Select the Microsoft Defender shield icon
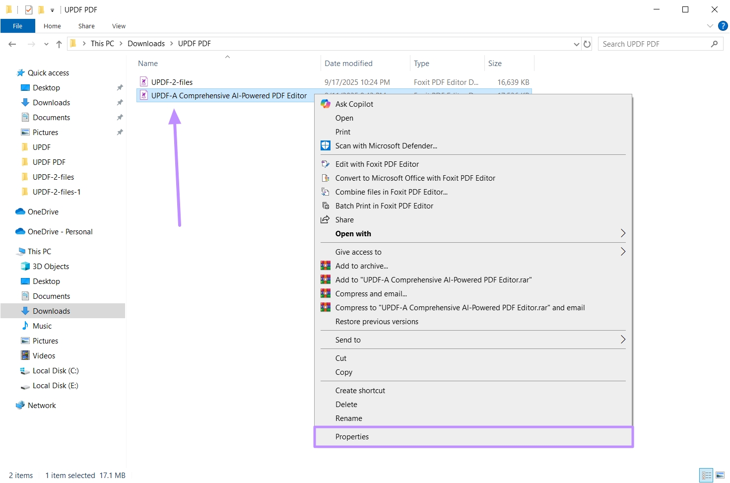 tap(326, 145)
